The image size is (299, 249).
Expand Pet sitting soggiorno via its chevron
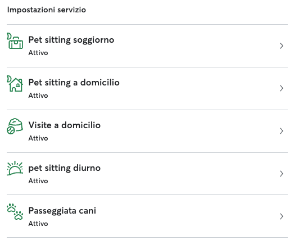click(x=281, y=46)
